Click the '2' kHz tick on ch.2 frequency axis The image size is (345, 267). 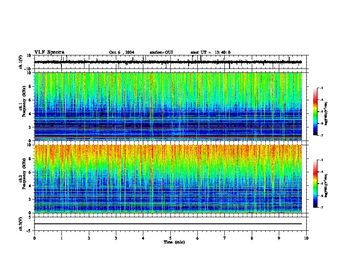(30, 199)
